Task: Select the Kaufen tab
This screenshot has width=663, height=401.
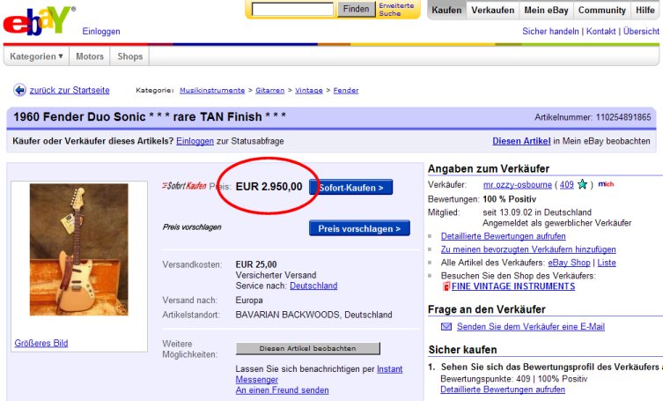Action: 446,11
